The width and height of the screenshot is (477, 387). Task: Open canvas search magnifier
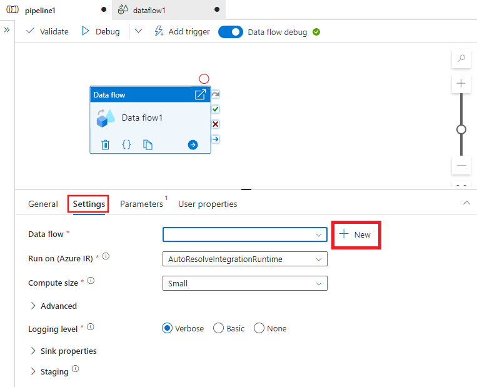(461, 58)
